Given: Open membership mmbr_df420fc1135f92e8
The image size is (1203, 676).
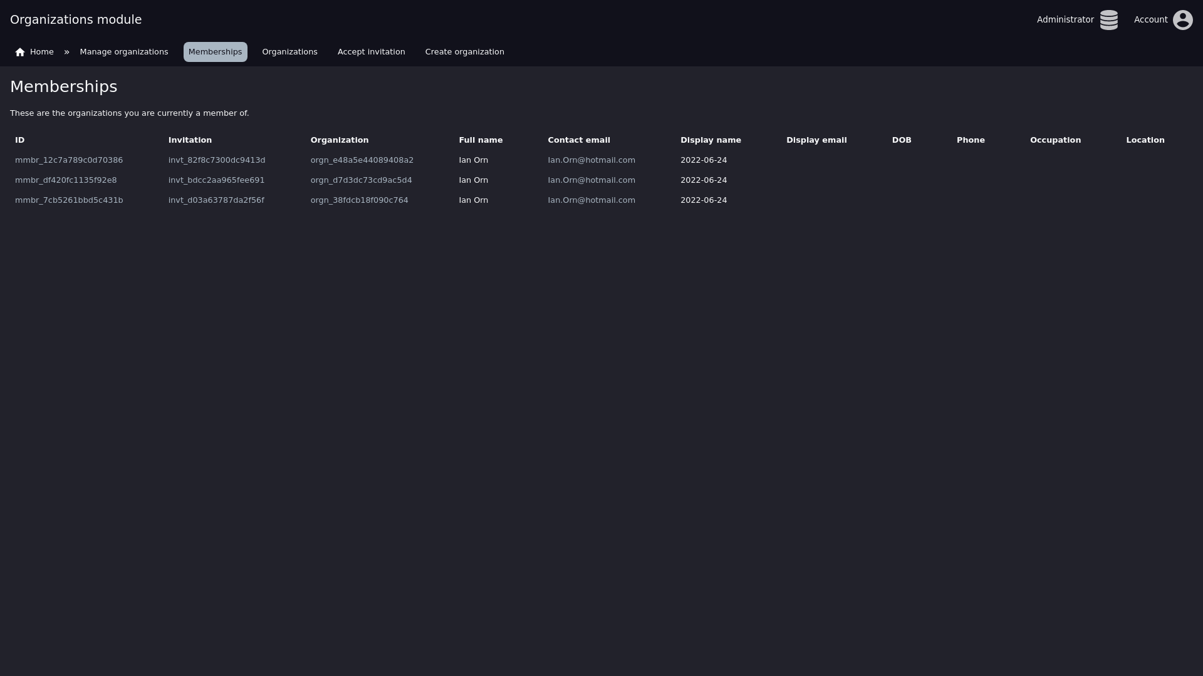Looking at the screenshot, I should tap(66, 180).
